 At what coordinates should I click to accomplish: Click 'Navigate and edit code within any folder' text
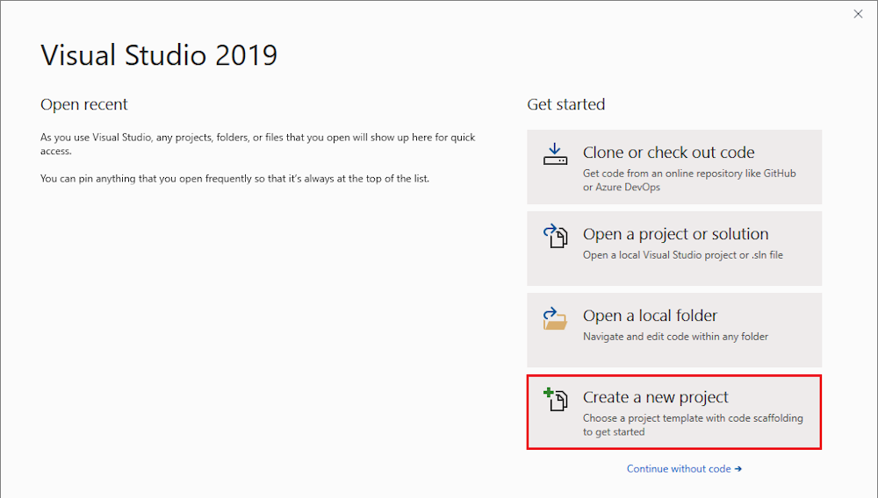(676, 337)
